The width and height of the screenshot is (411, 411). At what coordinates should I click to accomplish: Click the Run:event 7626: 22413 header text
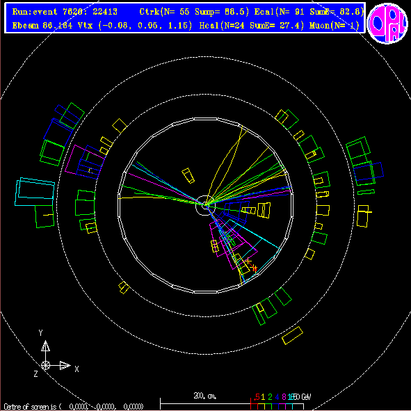65,12
